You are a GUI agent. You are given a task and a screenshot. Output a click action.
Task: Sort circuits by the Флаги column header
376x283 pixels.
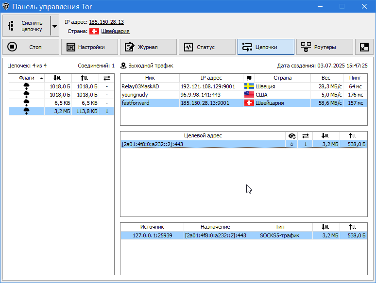[27, 78]
